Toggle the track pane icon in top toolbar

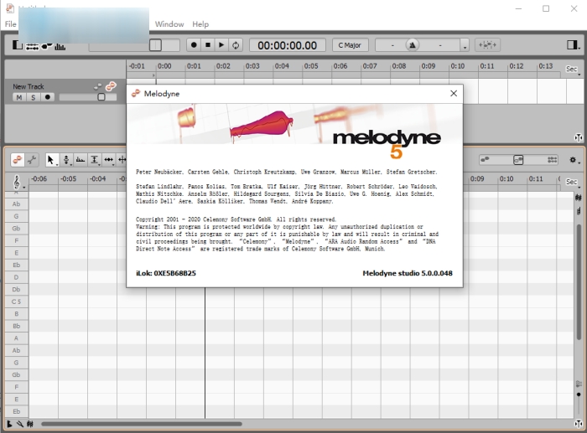[x=17, y=45]
